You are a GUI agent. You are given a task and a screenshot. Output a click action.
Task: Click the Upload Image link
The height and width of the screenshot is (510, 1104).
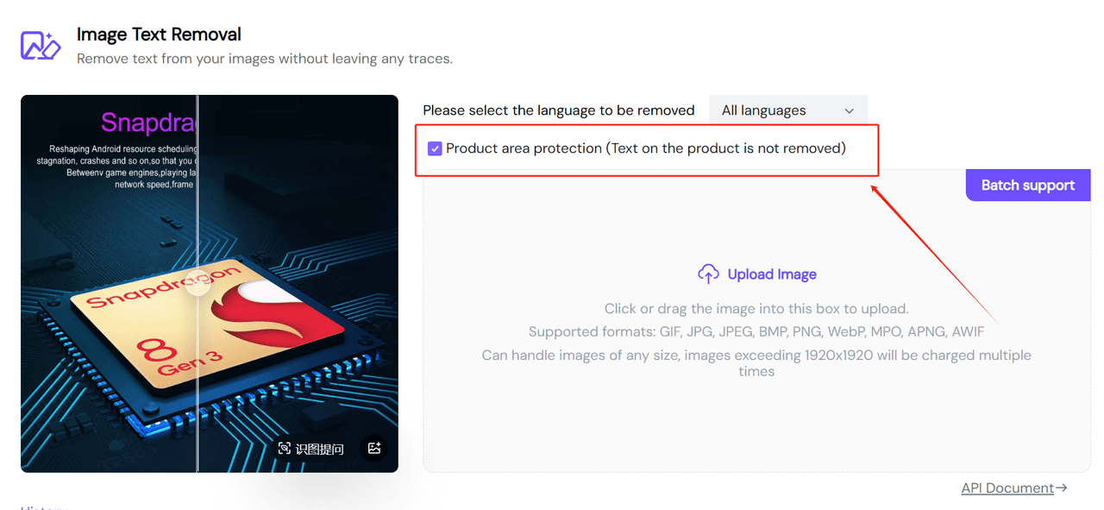point(771,274)
